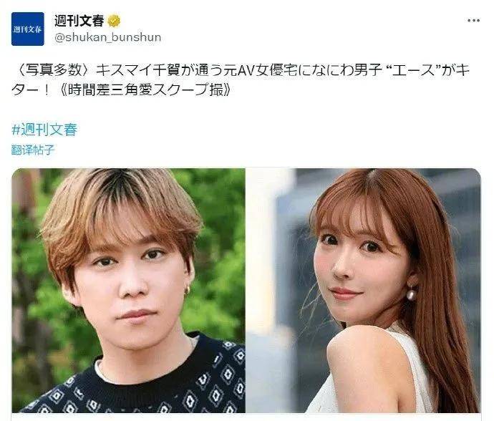Click the 週刊文春 display name
Screen dimensions: 494x421
(x=79, y=21)
